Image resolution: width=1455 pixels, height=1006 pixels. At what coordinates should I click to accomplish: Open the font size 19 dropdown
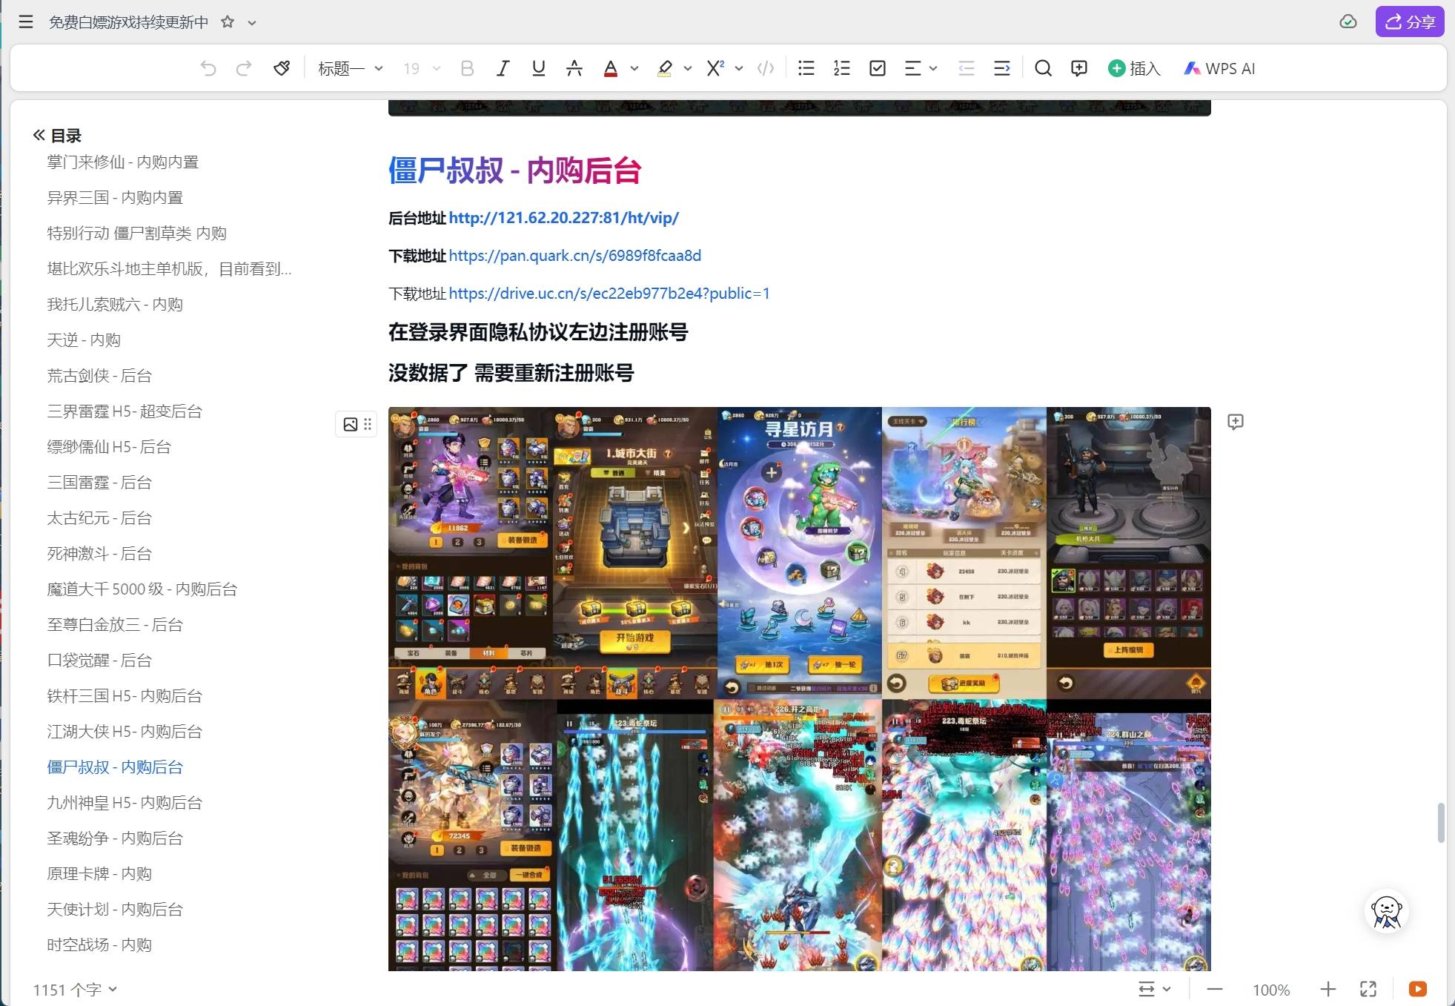(422, 68)
